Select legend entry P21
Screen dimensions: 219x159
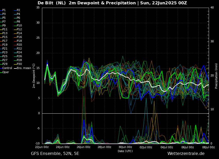point(4,49)
